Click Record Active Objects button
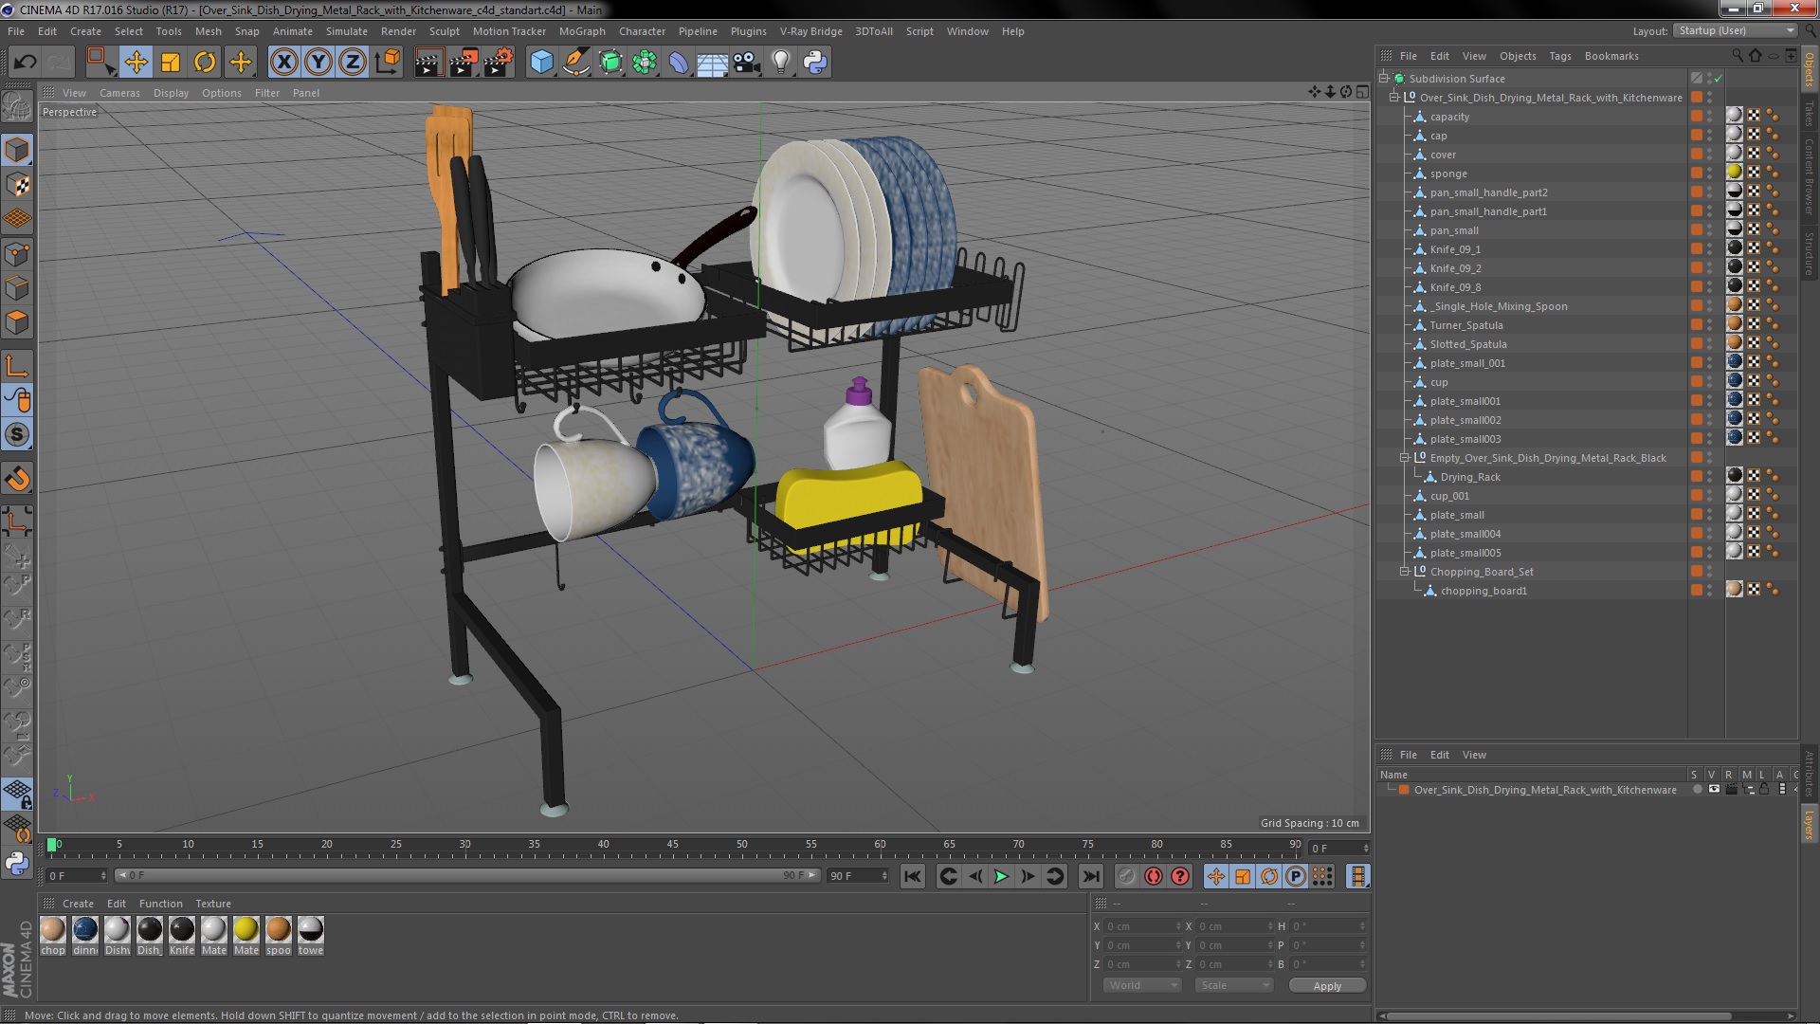The height and width of the screenshot is (1024, 1820). point(1126,877)
